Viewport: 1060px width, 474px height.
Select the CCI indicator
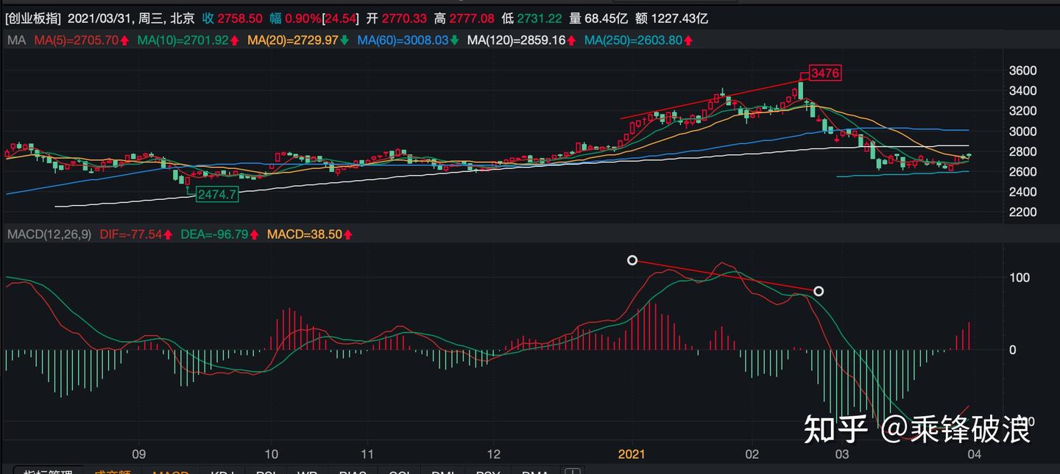(398, 470)
